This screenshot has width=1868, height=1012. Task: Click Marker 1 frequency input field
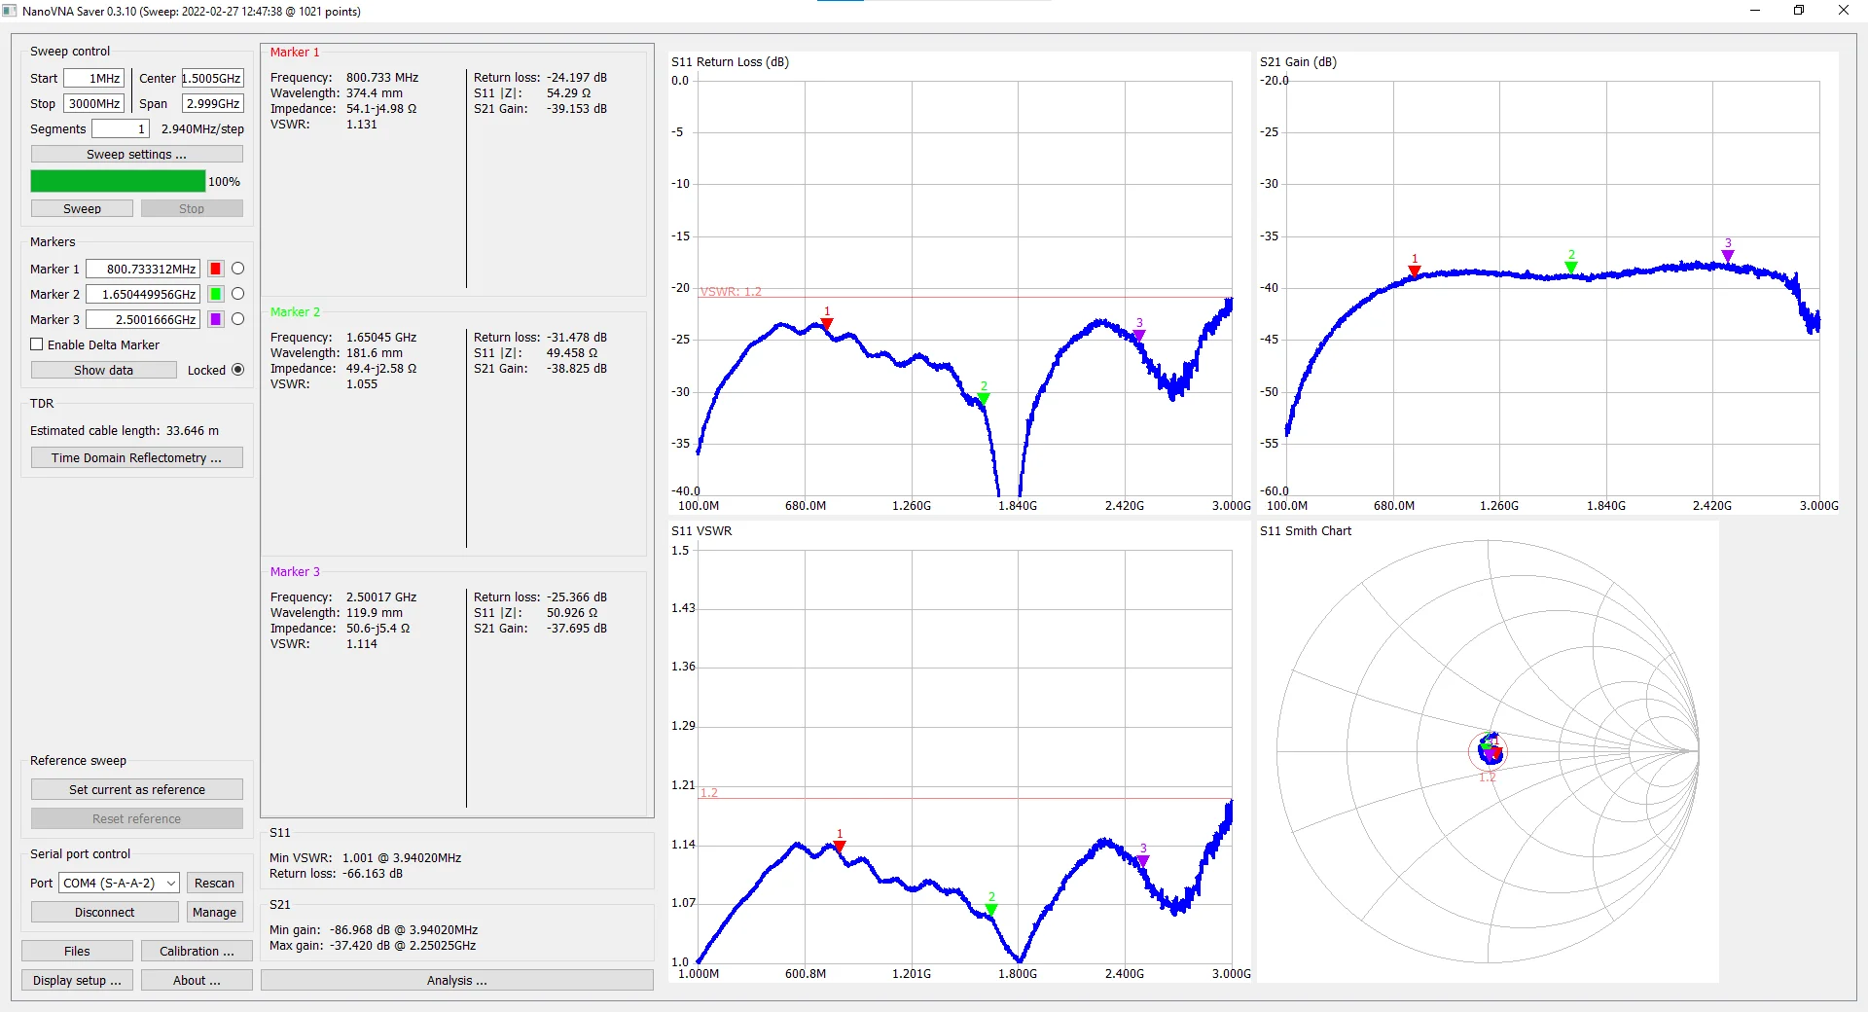[143, 269]
